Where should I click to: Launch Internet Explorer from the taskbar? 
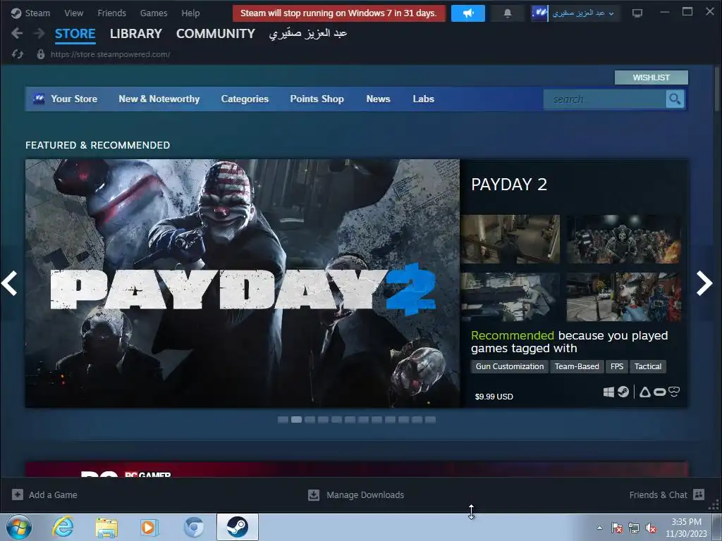(63, 527)
